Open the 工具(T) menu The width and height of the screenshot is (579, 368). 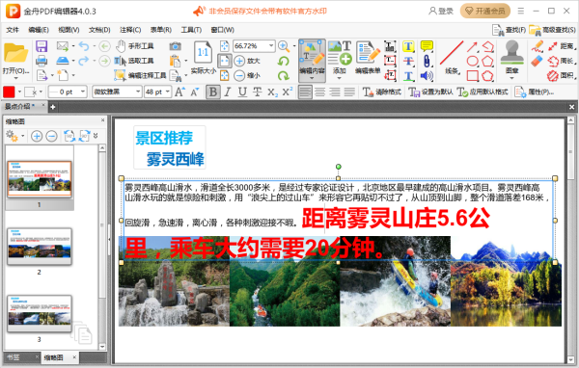pos(191,30)
